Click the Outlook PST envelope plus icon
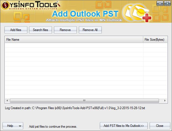This screenshot has height=131, width=172. pos(137,13)
